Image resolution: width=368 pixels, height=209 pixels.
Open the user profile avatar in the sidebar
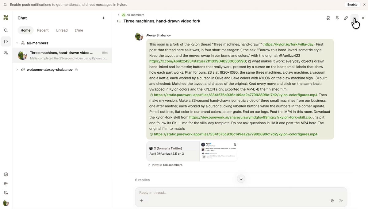pos(6,203)
